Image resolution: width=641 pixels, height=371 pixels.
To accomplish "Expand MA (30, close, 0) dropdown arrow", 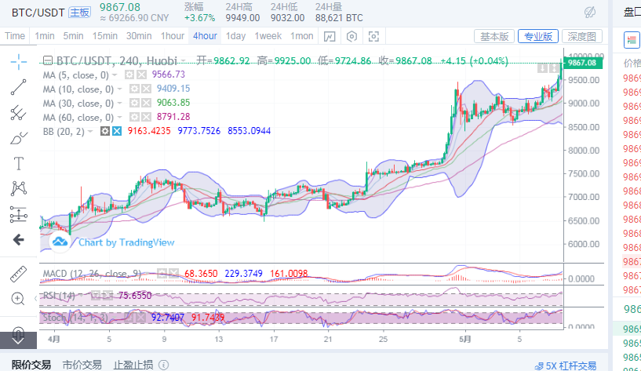I will 120,103.
